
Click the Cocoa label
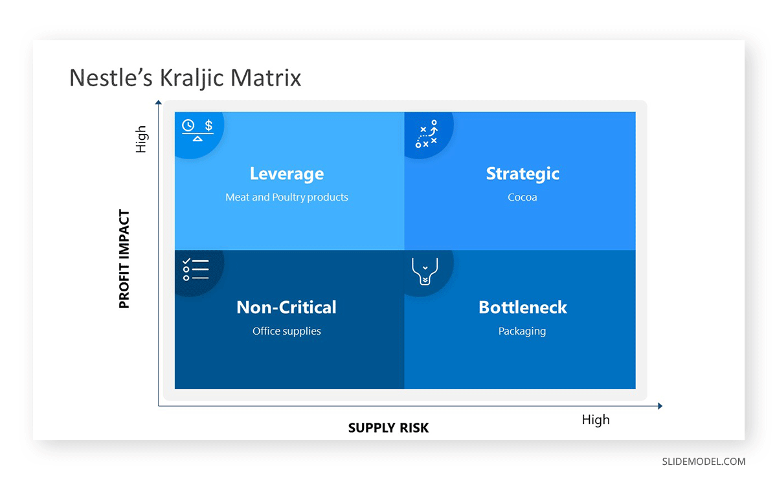(x=523, y=197)
